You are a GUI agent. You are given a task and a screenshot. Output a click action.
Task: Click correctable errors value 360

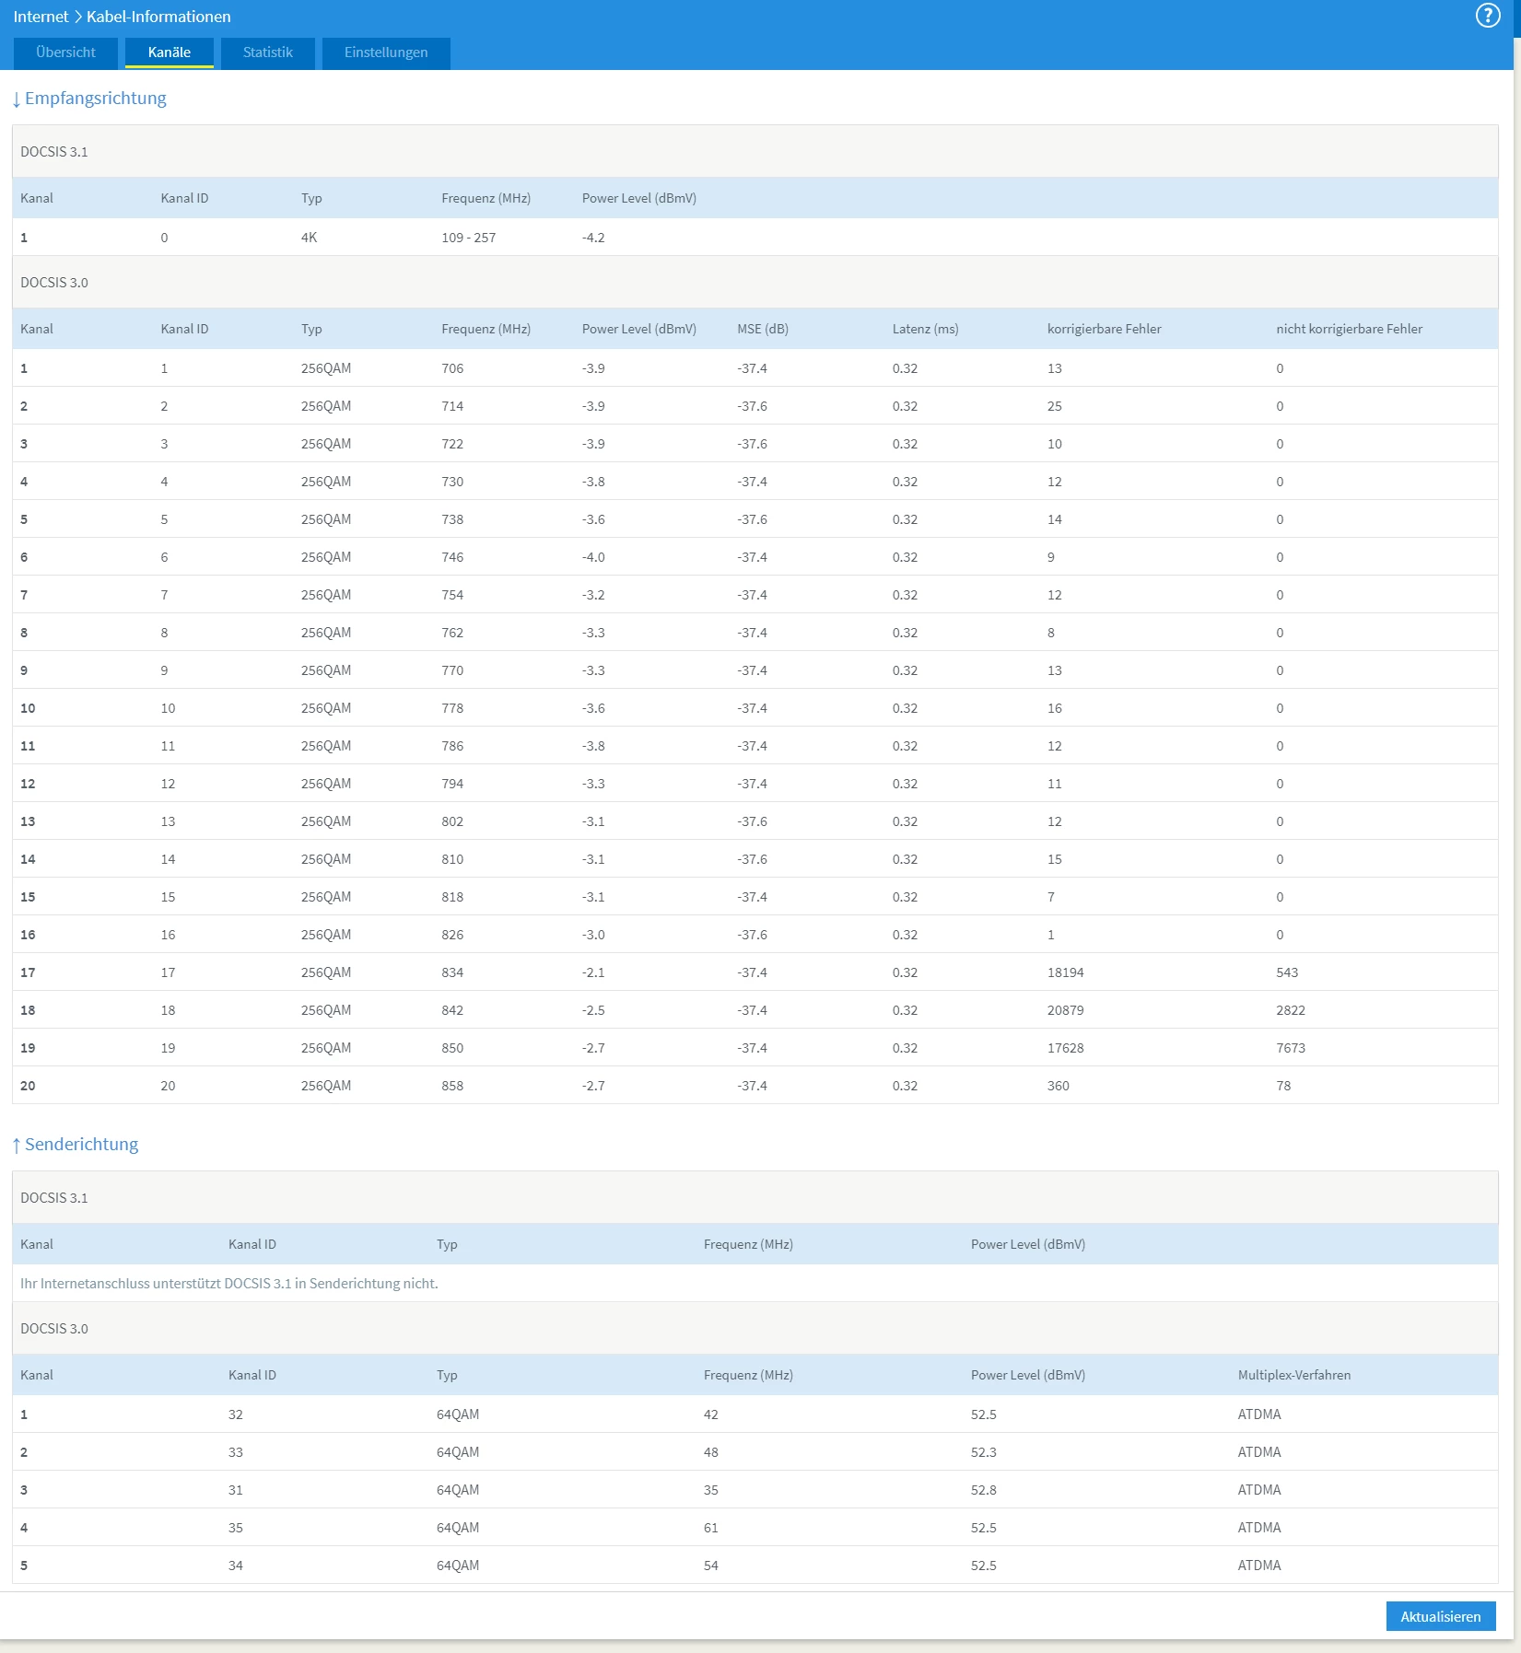point(1058,1086)
